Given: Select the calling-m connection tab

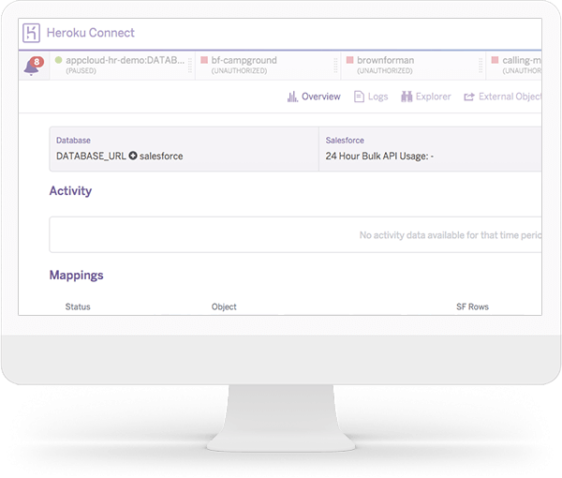Looking at the screenshot, I should (514, 66).
